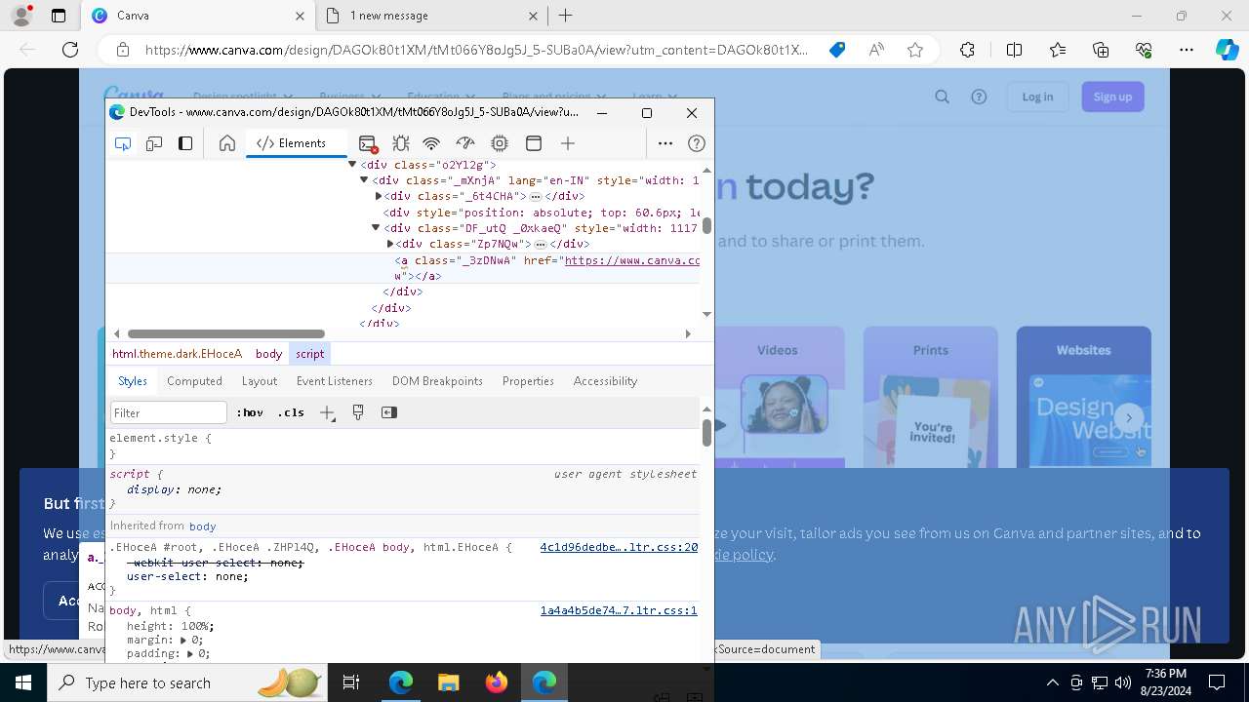Open the Edge extensions icon
The height and width of the screenshot is (702, 1249).
click(x=967, y=50)
